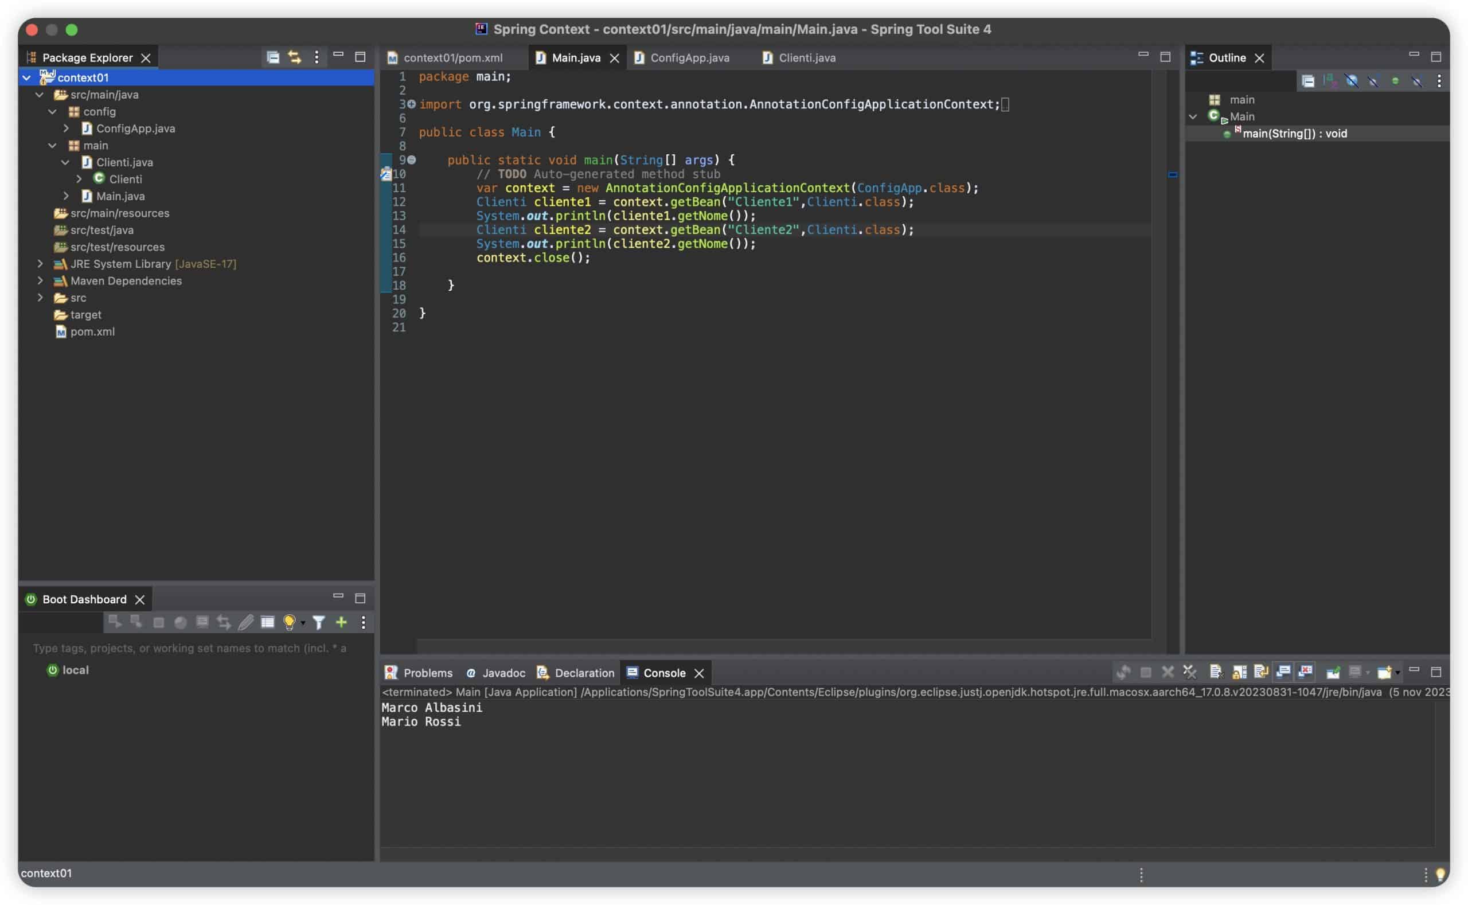Expand JRE System Library node
1468x905 pixels.
40,263
